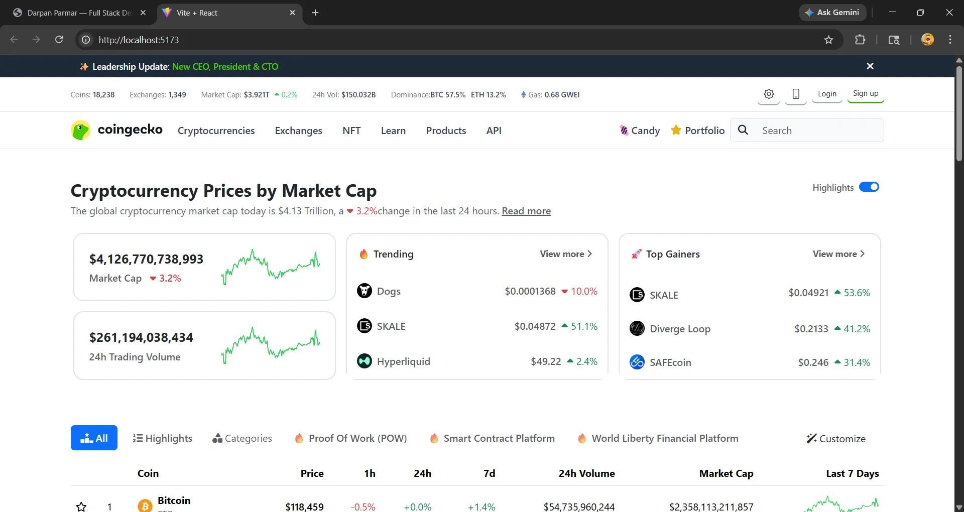Reload the page in browser
Viewport: 964px width, 512px height.
coord(59,40)
